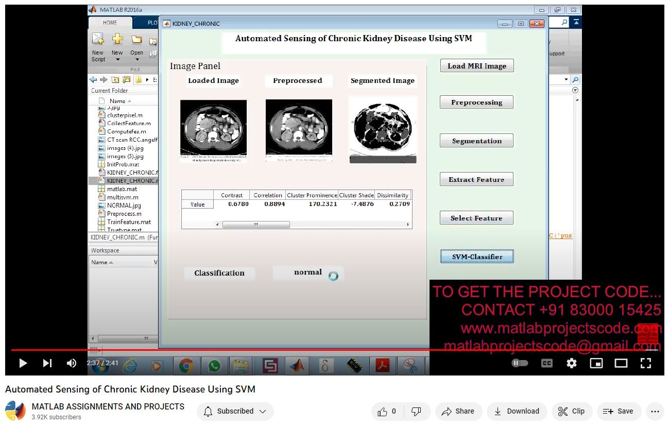Mute the video volume
Screen dimensions: 669x427
[72, 363]
